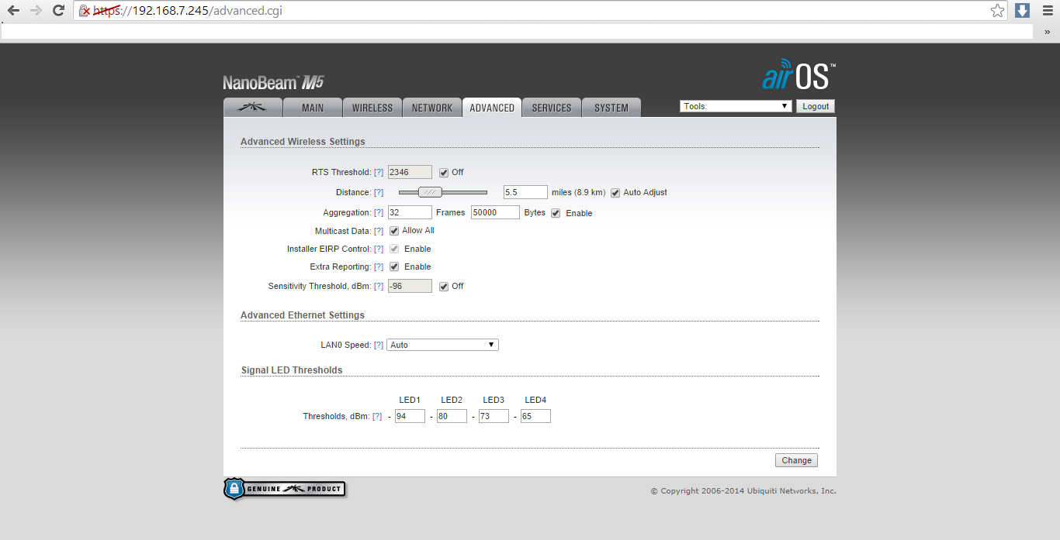Click the Change button

[x=796, y=460]
